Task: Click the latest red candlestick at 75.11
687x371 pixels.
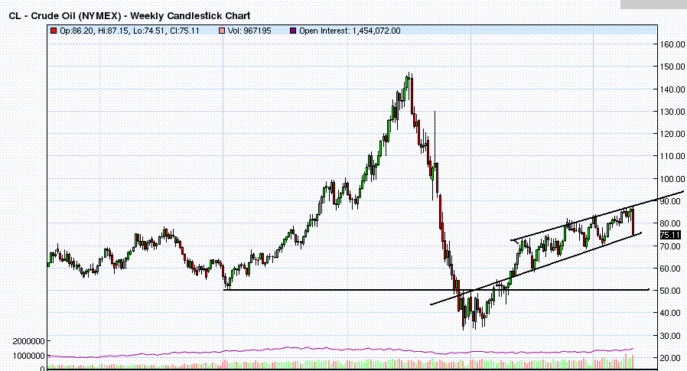Action: pos(633,222)
